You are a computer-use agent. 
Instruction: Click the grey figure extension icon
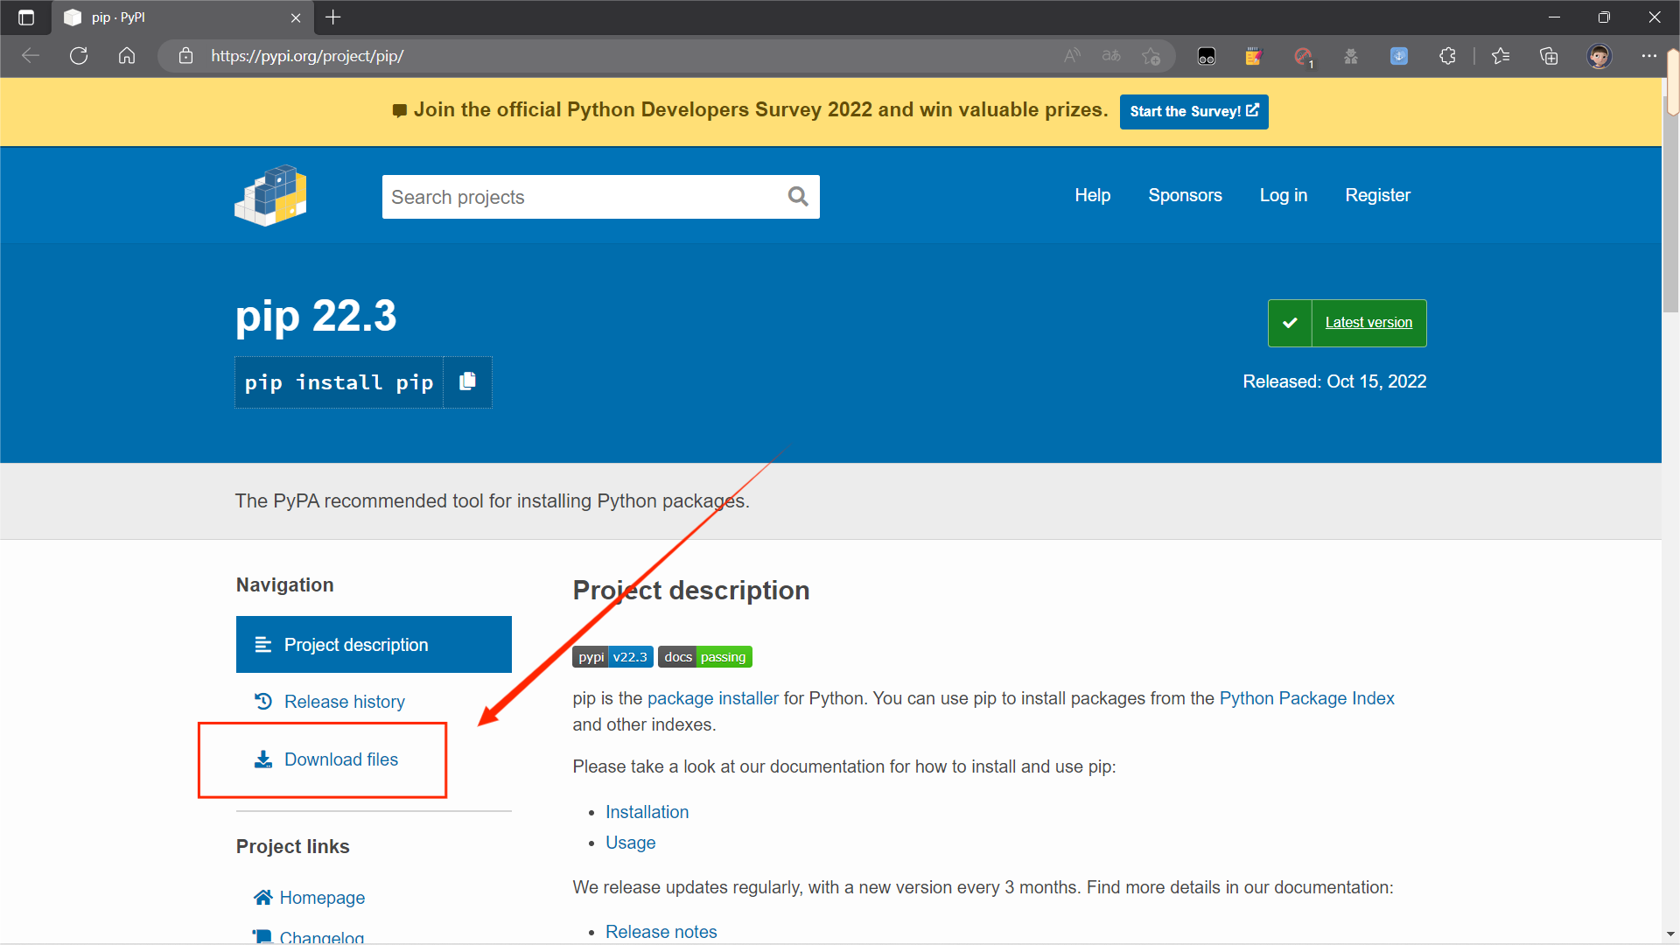tap(1351, 57)
